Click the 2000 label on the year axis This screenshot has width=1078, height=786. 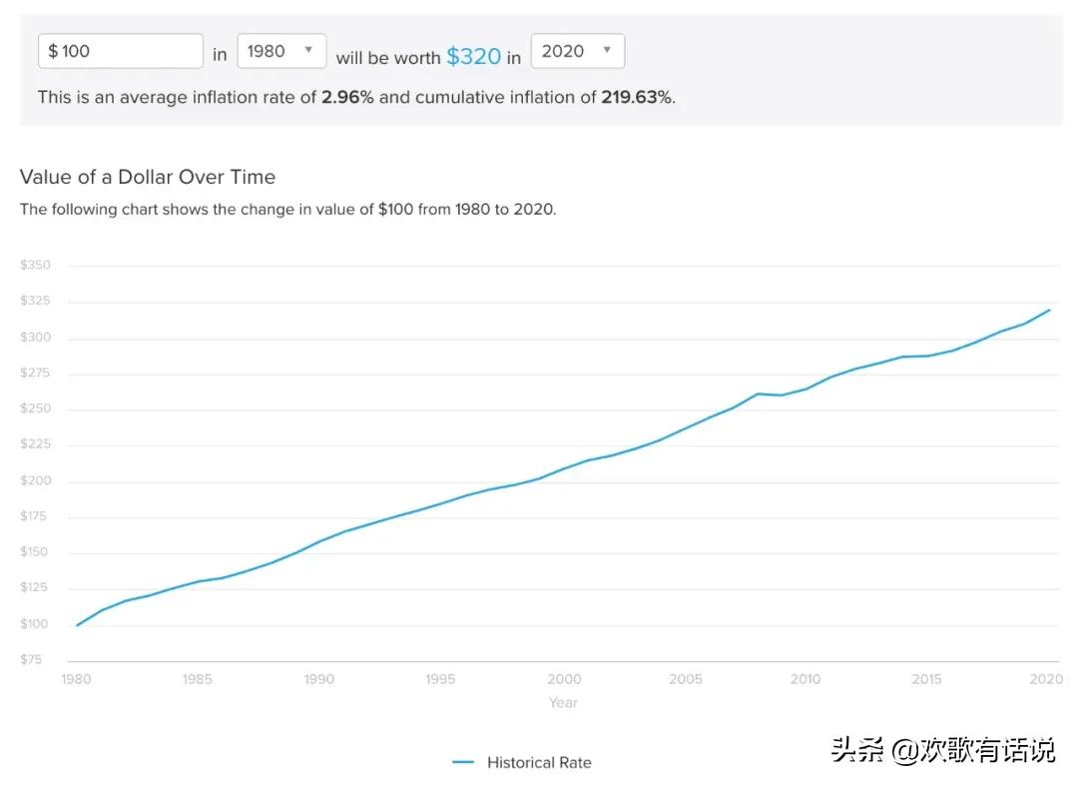[563, 679]
